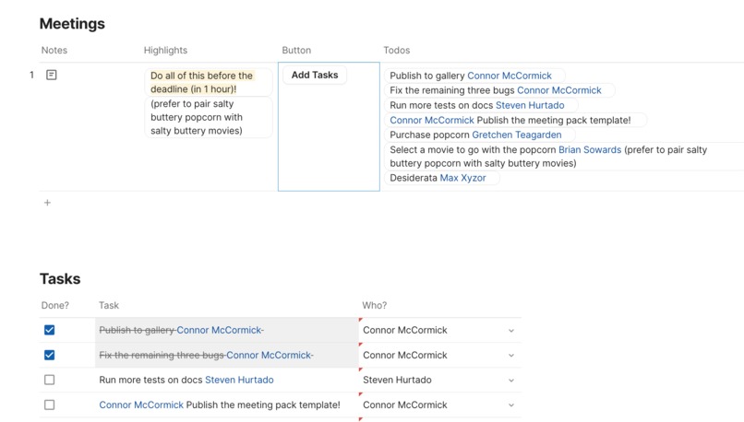Screen dimensions: 744x422
Task: Open Brian Sowards link in Select a movie todo
Action: point(590,149)
